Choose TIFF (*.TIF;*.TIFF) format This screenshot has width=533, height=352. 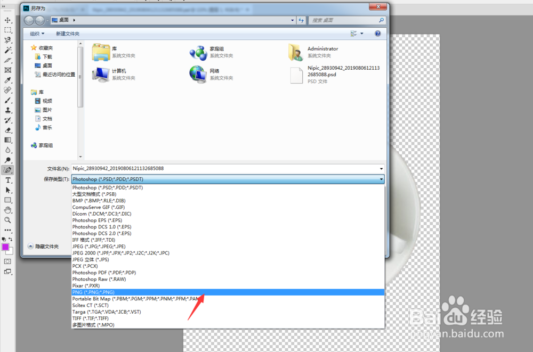click(x=228, y=318)
